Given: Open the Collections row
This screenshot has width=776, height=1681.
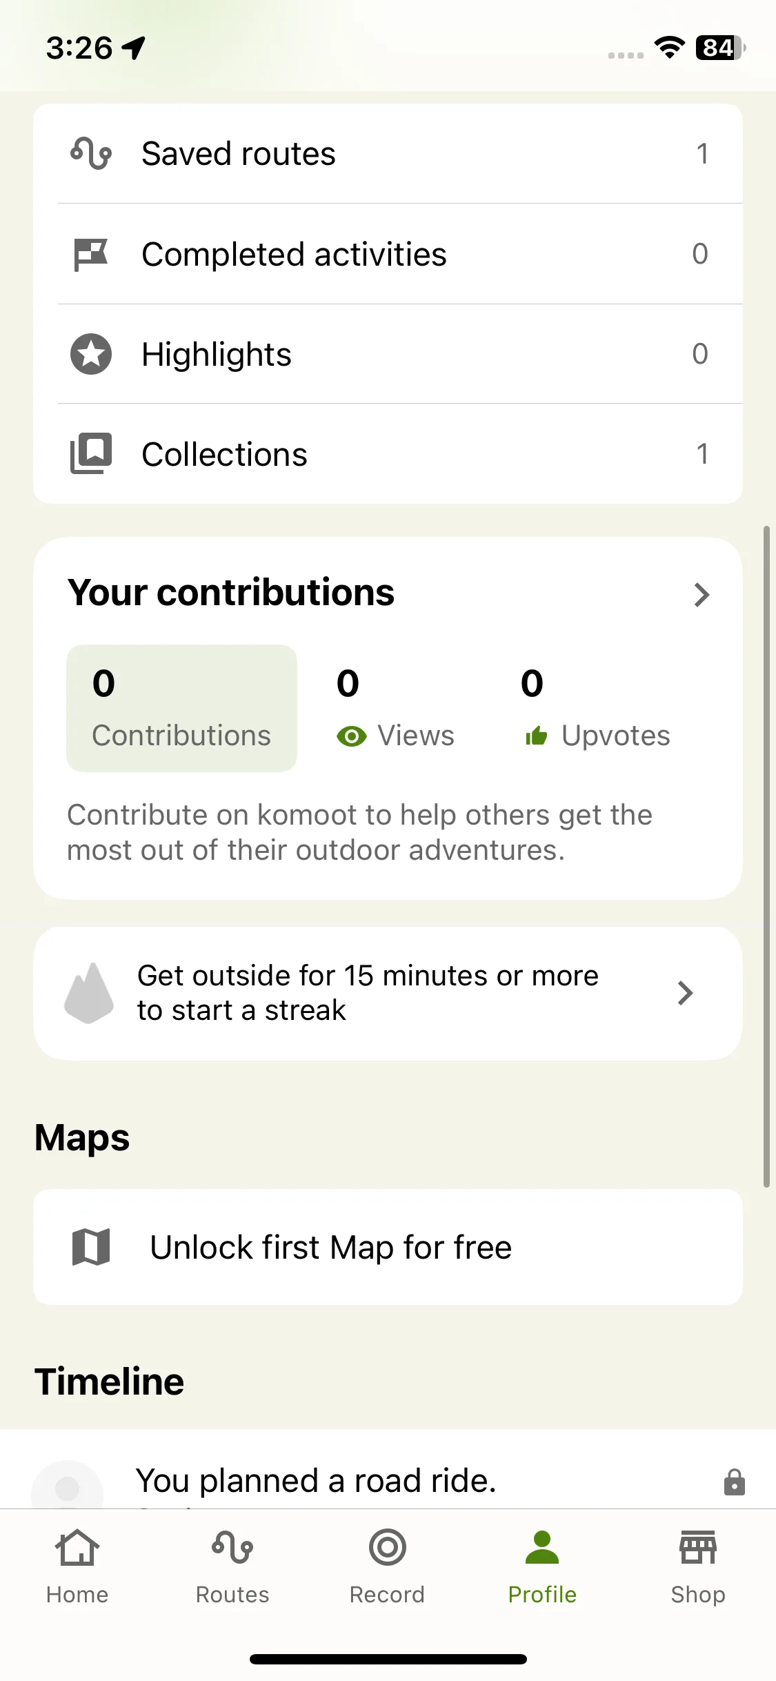Looking at the screenshot, I should [388, 453].
